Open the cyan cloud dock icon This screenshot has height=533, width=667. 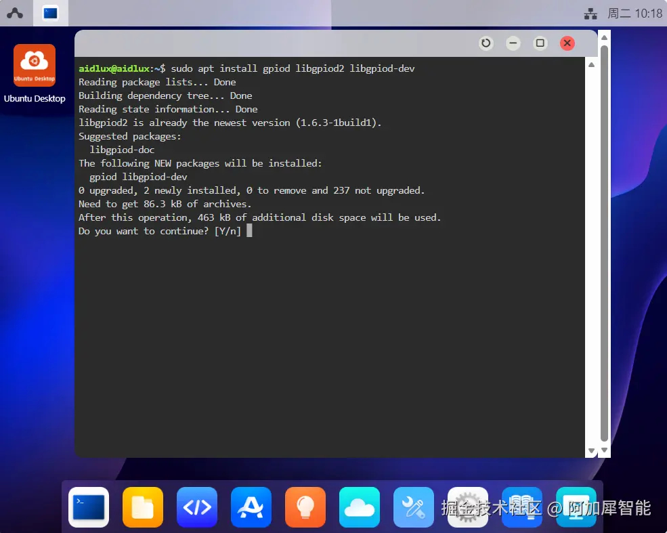coord(360,507)
